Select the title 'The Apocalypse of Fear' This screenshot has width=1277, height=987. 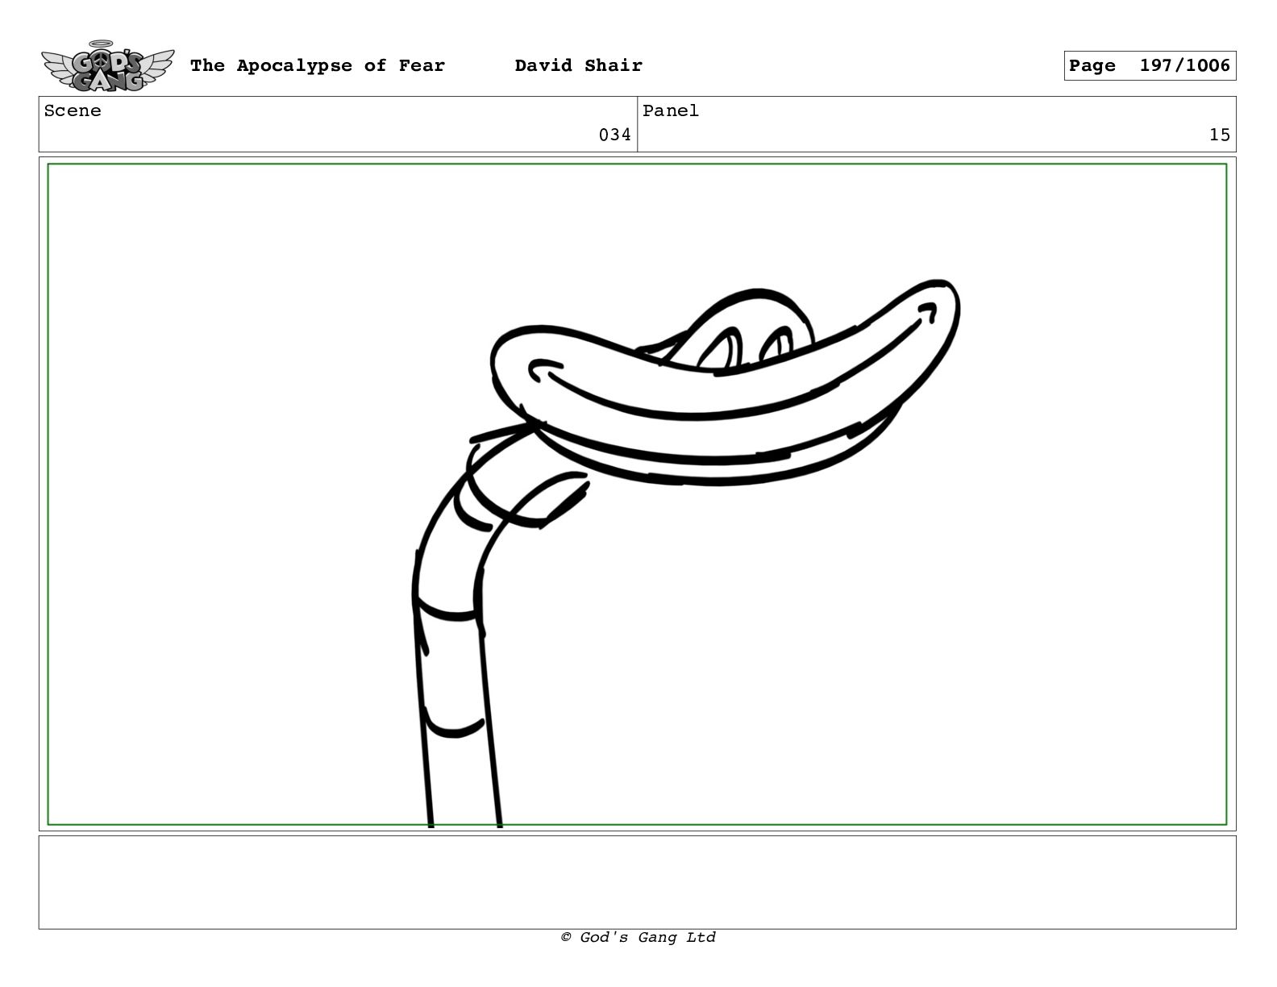318,66
